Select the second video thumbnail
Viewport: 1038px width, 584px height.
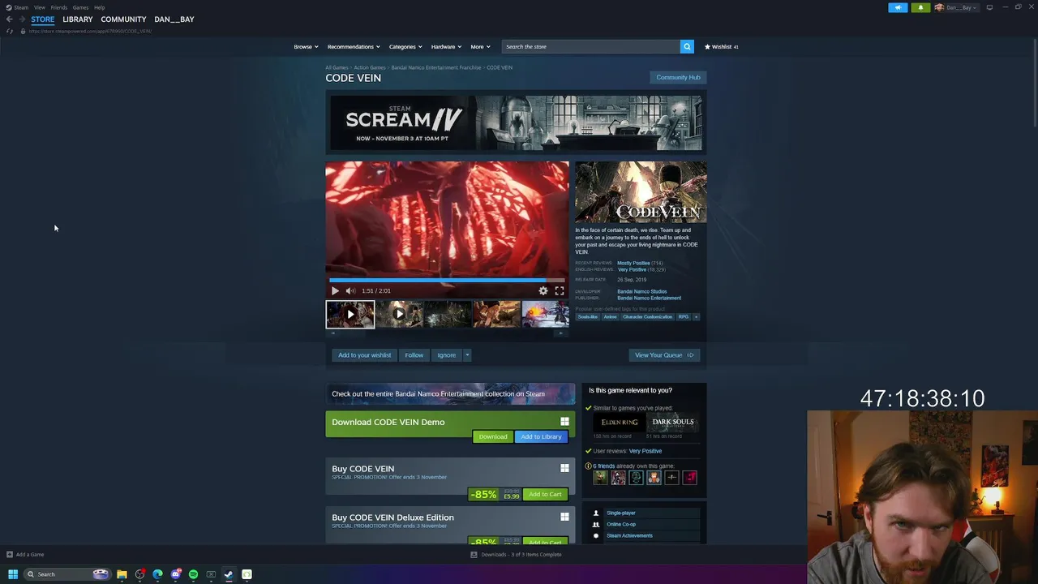pos(399,314)
